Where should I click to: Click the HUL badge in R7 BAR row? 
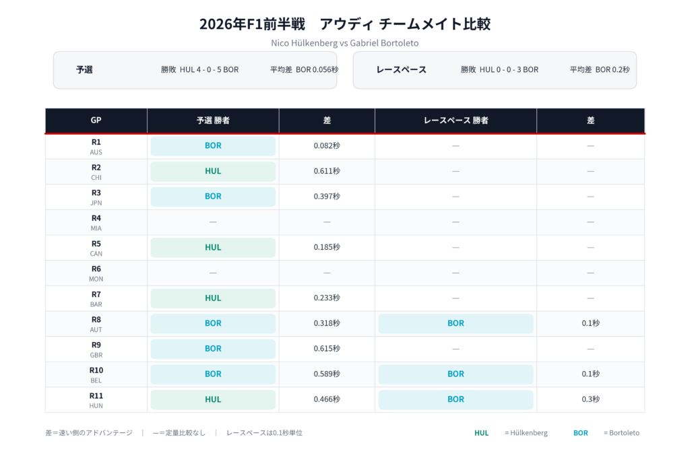pyautogui.click(x=213, y=298)
